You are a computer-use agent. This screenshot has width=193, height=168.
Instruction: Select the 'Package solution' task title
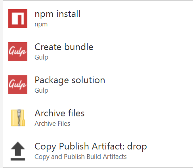click(70, 80)
